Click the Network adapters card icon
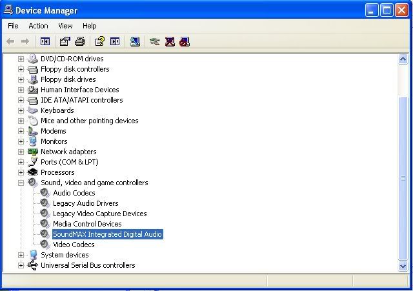The width and height of the screenshot is (413, 291). coord(33,152)
